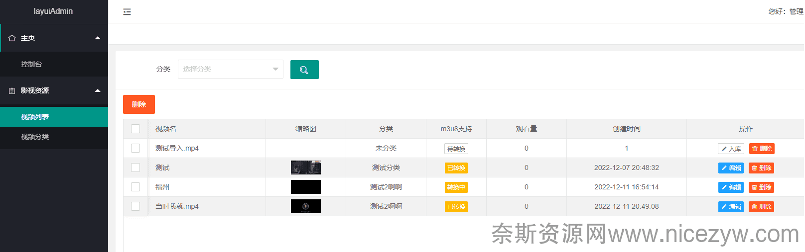Screen dimensions: 805x252
Task: Click the 分类 column header
Action: point(386,129)
